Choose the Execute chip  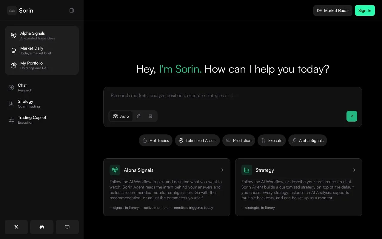272,140
